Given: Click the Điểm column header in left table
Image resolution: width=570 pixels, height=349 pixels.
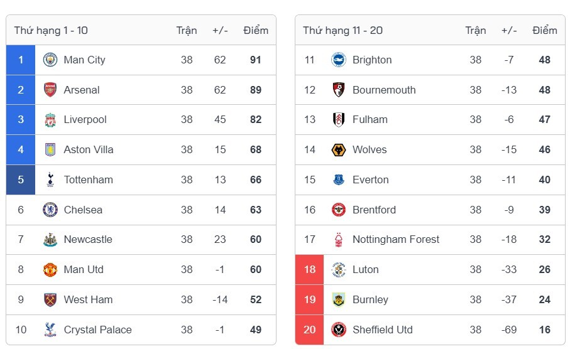Looking at the screenshot, I should coord(256,30).
